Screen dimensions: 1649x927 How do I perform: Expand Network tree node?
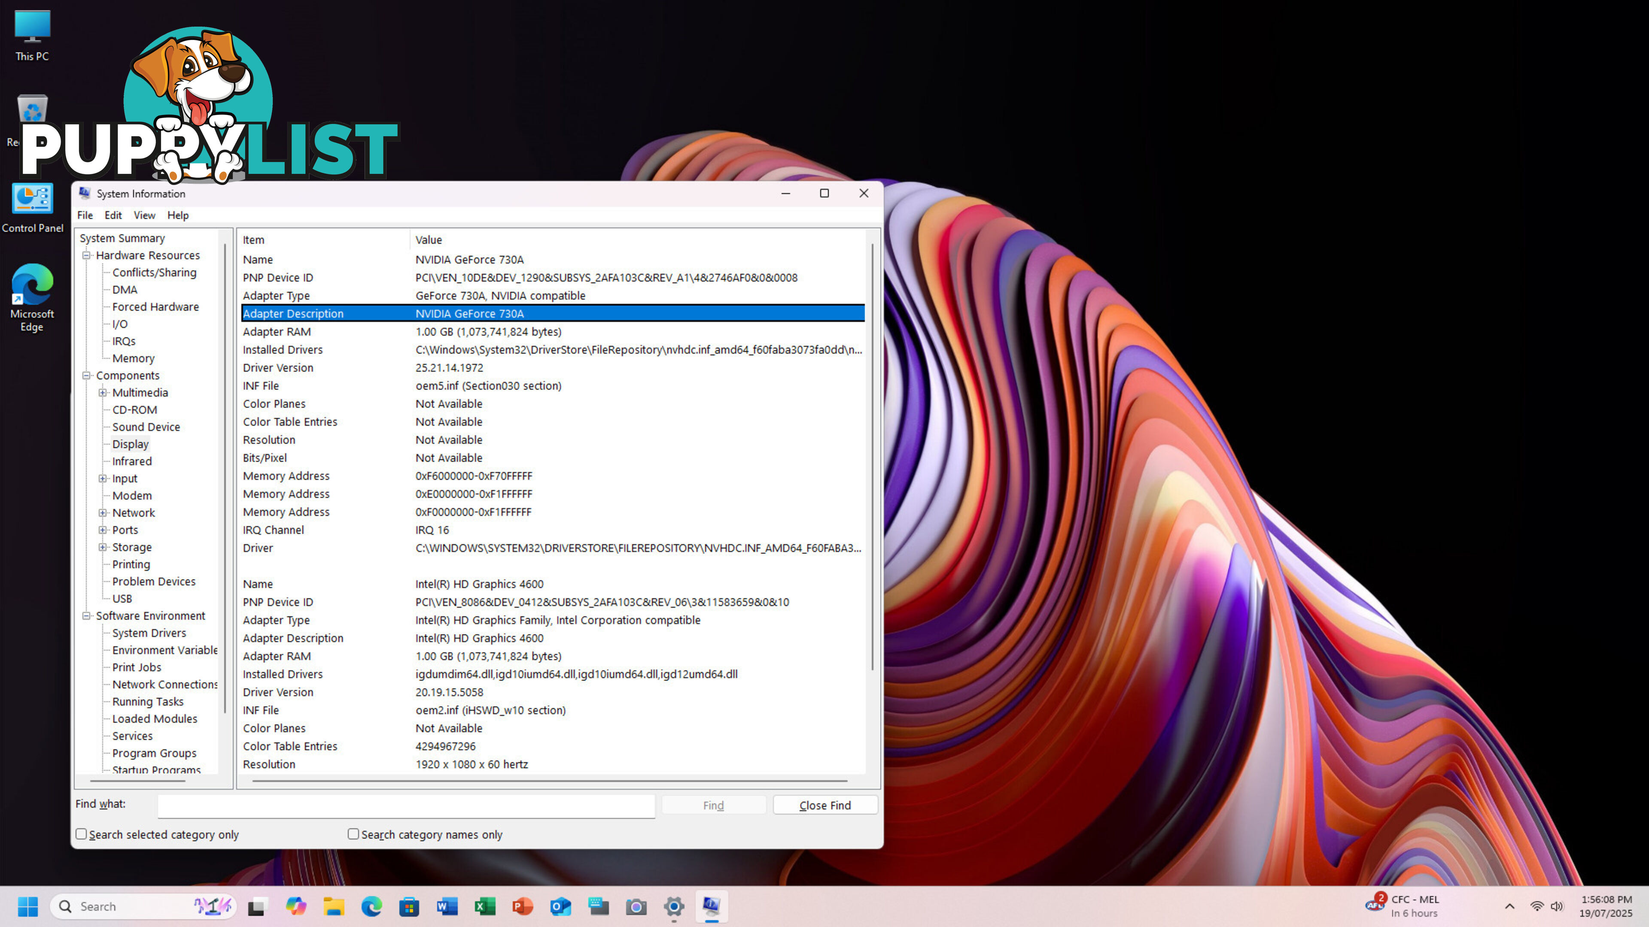pyautogui.click(x=103, y=513)
